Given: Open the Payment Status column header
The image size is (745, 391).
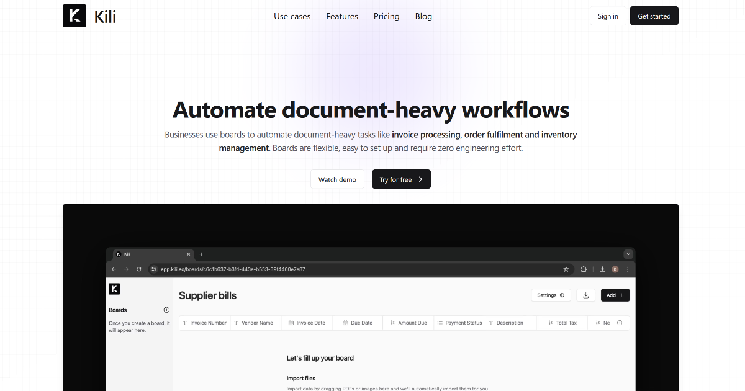Looking at the screenshot, I should click(x=459, y=323).
